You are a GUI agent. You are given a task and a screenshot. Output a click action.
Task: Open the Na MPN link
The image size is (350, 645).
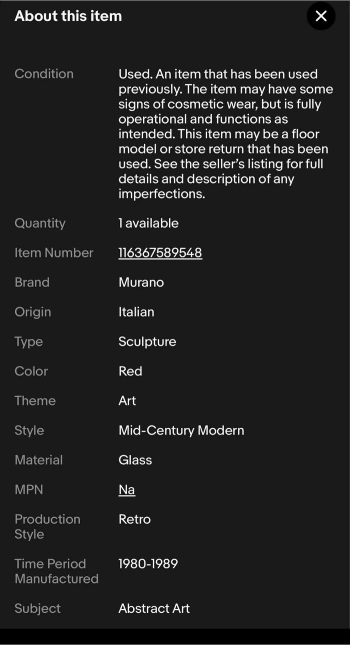[127, 490]
